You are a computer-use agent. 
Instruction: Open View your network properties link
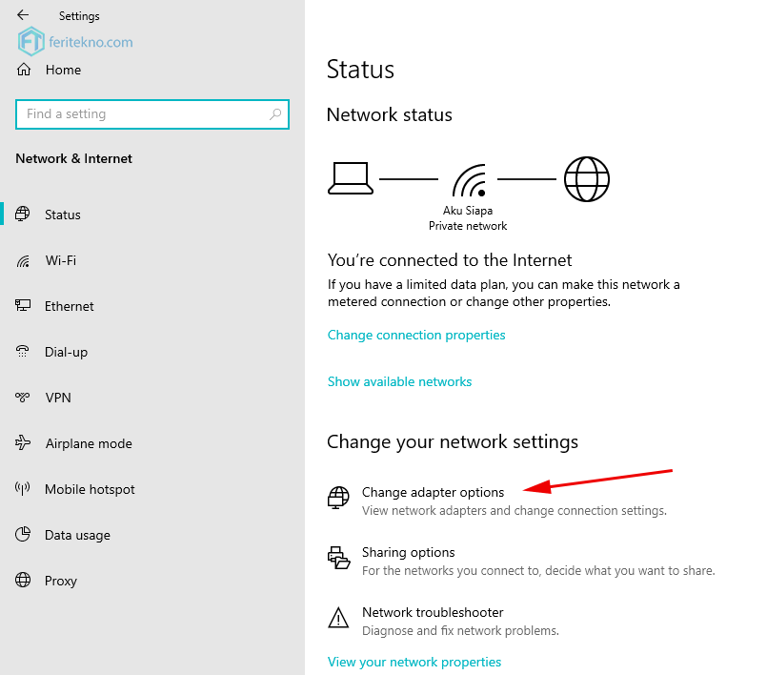point(414,662)
